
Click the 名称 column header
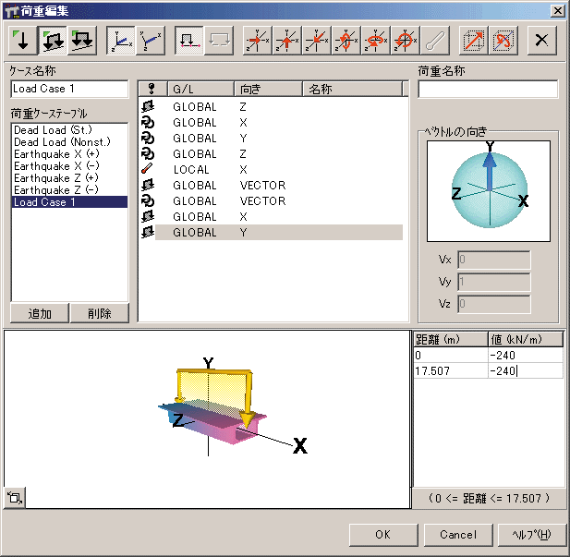(353, 89)
